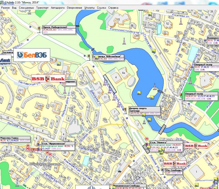Click the Ленина ул. street name
219x189 pixels.
pos(155,162)
